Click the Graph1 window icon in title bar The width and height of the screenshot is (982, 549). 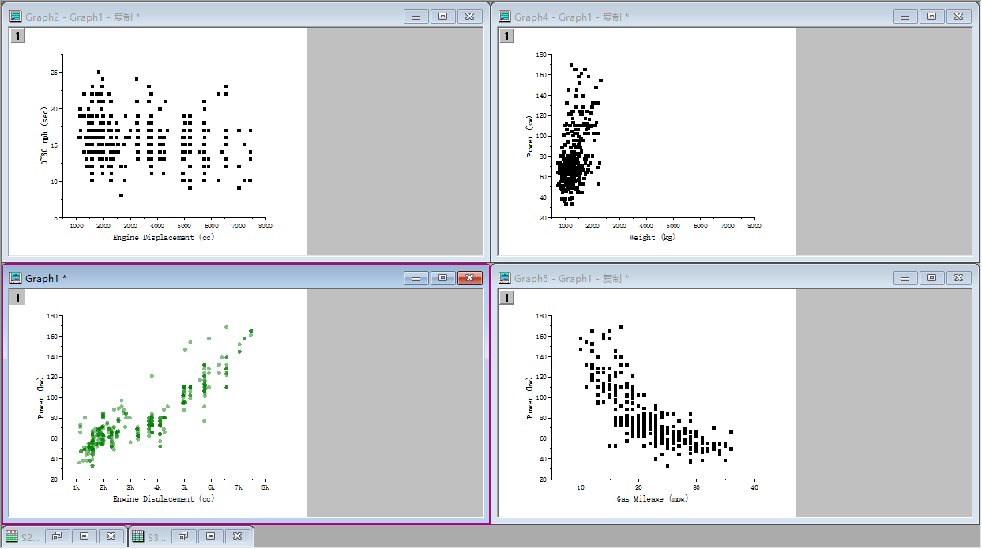click(x=15, y=278)
